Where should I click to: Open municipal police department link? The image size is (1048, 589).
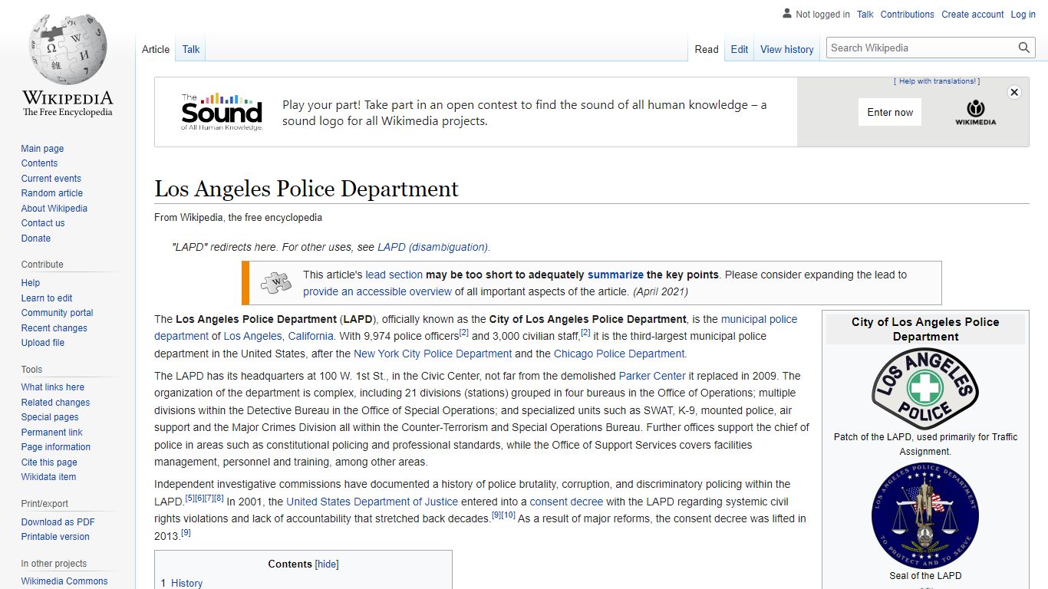[x=476, y=327]
